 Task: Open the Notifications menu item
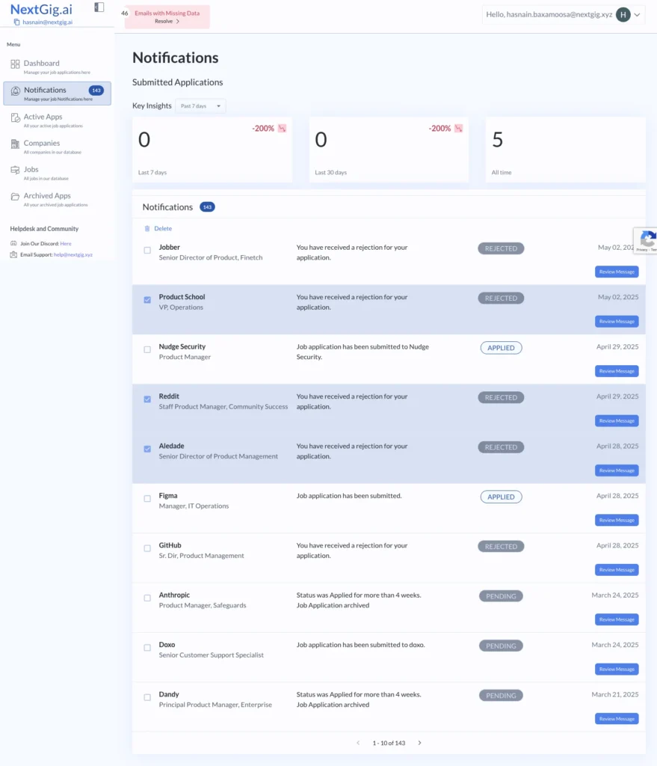click(x=57, y=94)
